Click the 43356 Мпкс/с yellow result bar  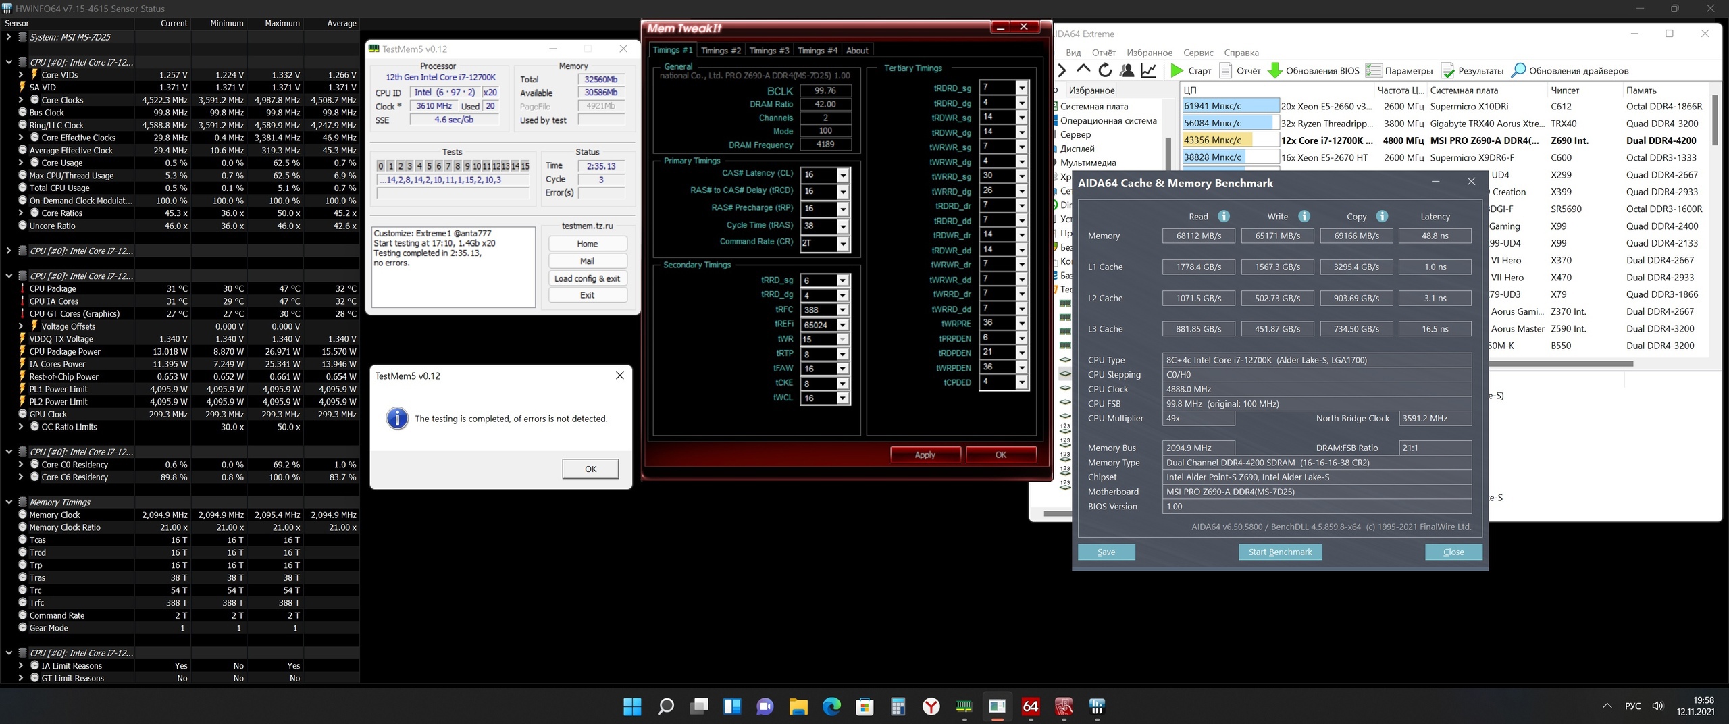(x=1230, y=140)
